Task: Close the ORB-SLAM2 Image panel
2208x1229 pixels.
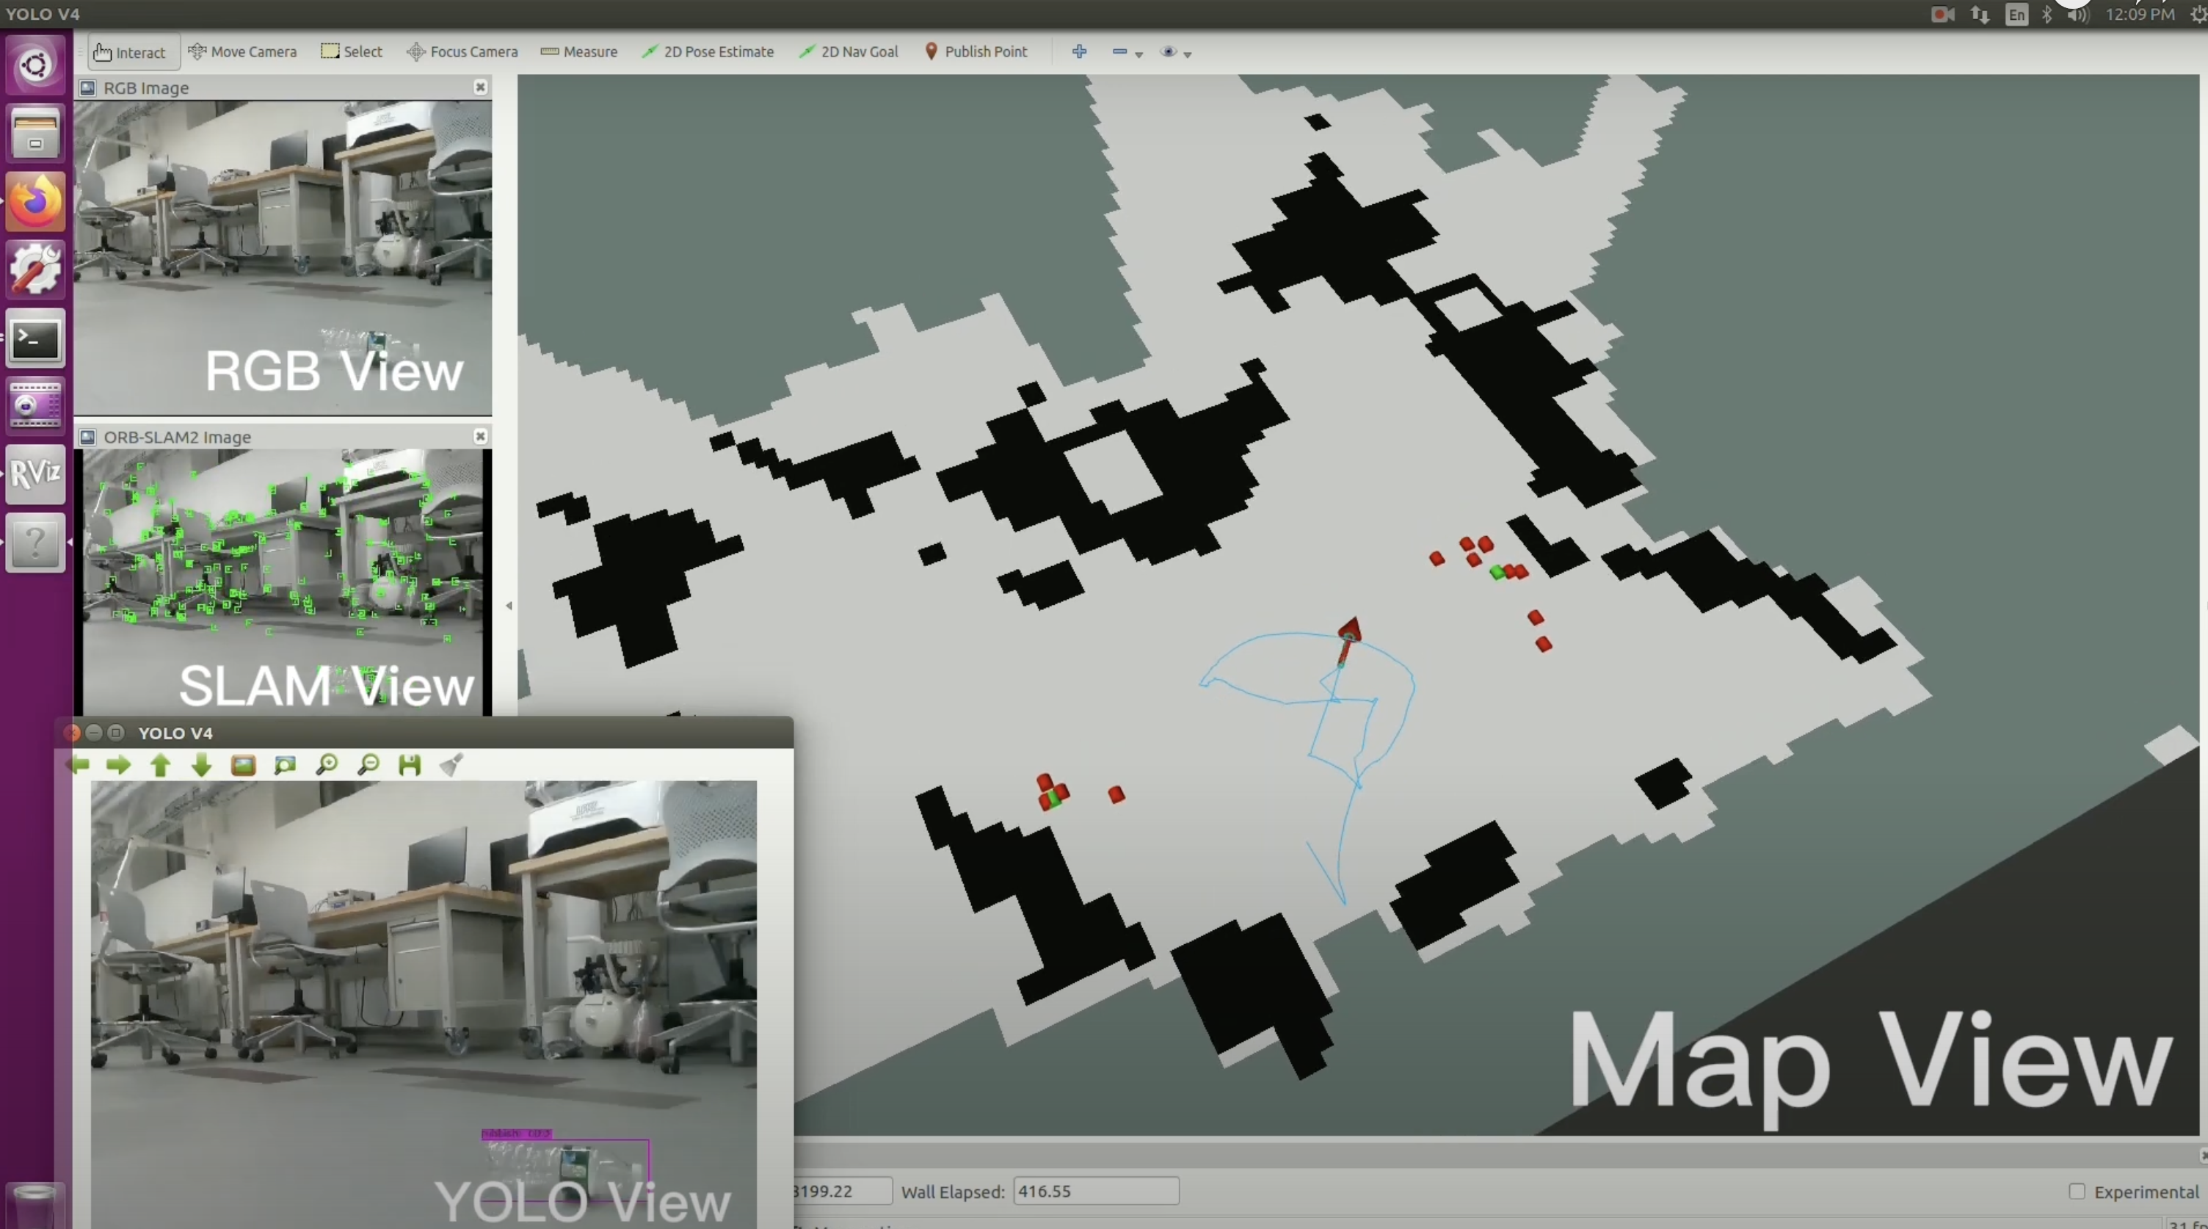Action: coord(480,436)
